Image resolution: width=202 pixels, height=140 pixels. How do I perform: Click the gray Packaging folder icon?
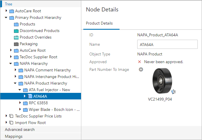(x=16, y=44)
